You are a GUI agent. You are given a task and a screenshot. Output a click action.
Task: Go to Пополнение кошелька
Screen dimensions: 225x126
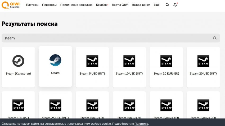pos(76,5)
